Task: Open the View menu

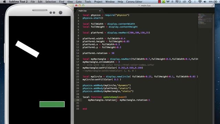Action: coord(70,2)
